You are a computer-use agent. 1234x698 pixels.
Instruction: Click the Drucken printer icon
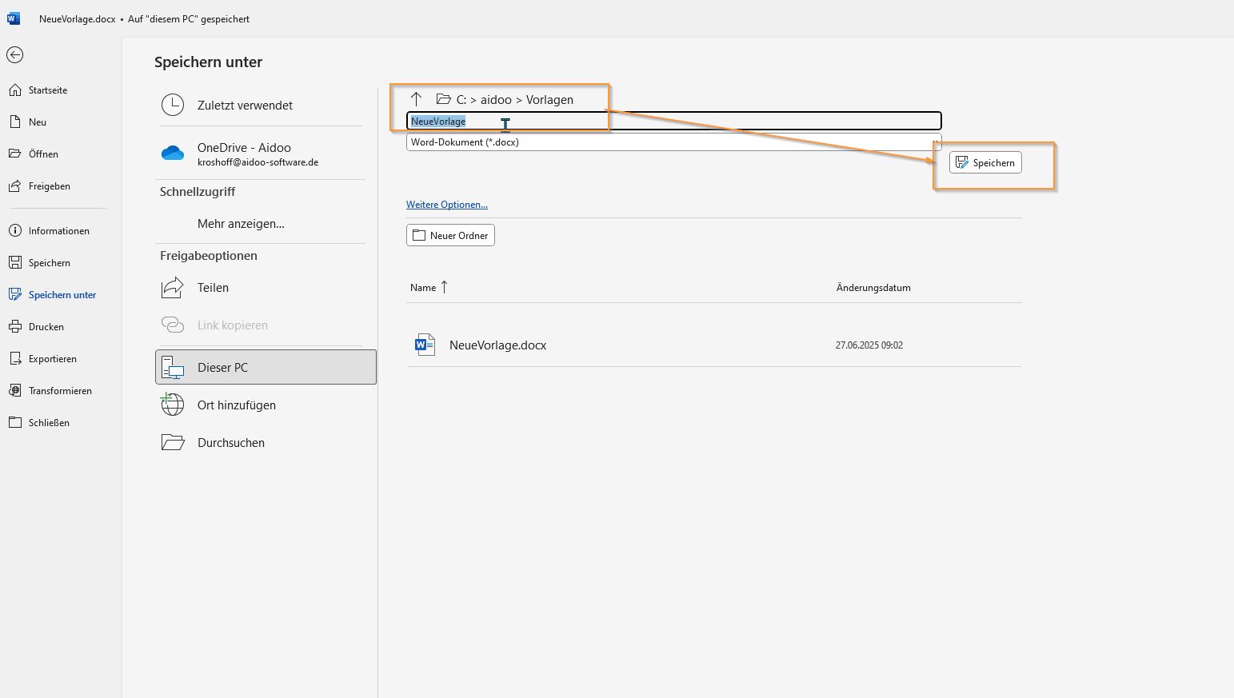(x=15, y=326)
